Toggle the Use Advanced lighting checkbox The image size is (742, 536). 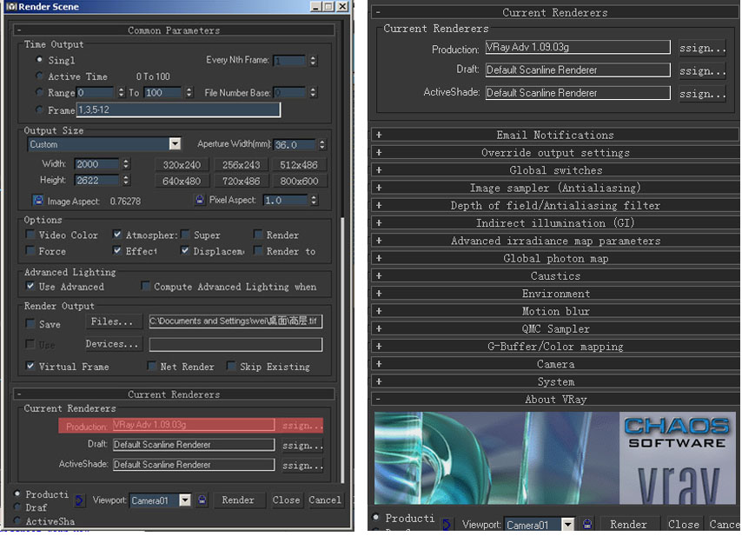pos(30,286)
